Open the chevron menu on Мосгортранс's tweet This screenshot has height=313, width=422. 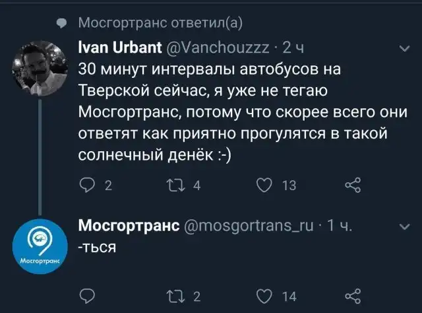[x=404, y=226]
